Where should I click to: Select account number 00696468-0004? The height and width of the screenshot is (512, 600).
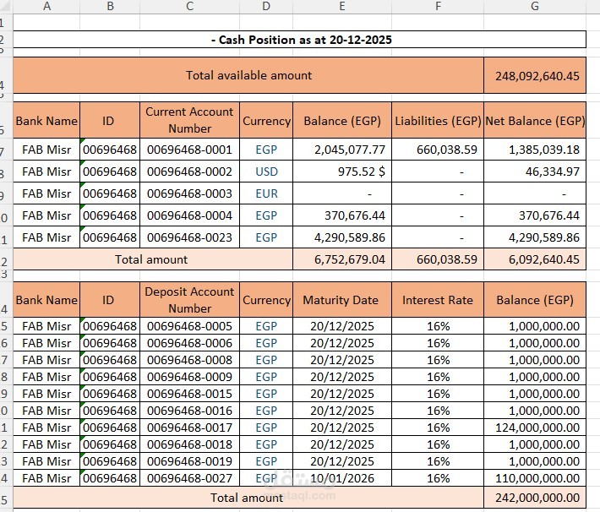pyautogui.click(x=190, y=215)
